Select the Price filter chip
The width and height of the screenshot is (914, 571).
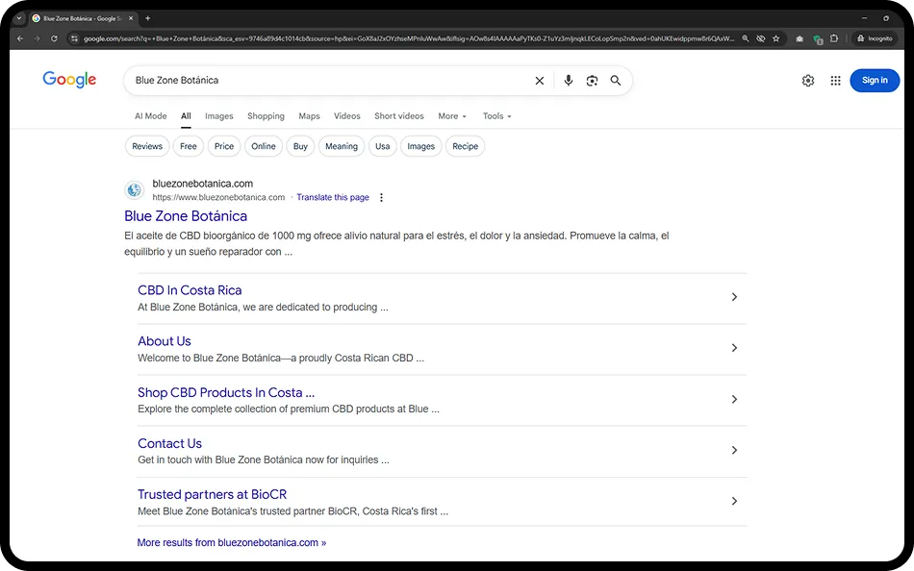coord(224,146)
